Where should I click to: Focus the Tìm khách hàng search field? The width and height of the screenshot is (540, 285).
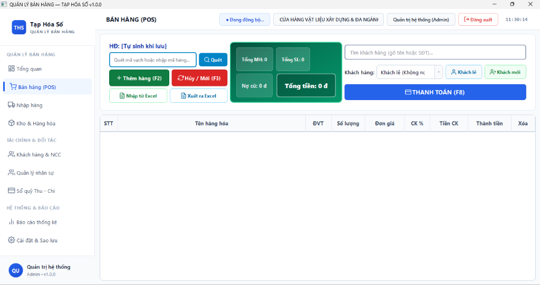pos(435,53)
